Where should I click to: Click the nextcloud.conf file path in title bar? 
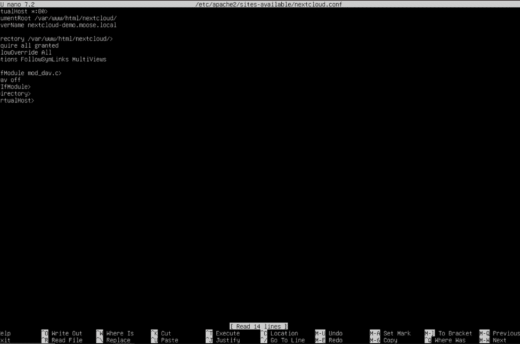(x=268, y=4)
